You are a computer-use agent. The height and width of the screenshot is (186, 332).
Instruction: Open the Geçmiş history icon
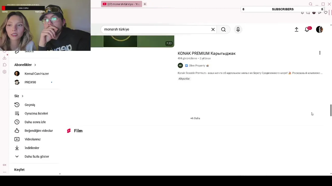point(17,105)
